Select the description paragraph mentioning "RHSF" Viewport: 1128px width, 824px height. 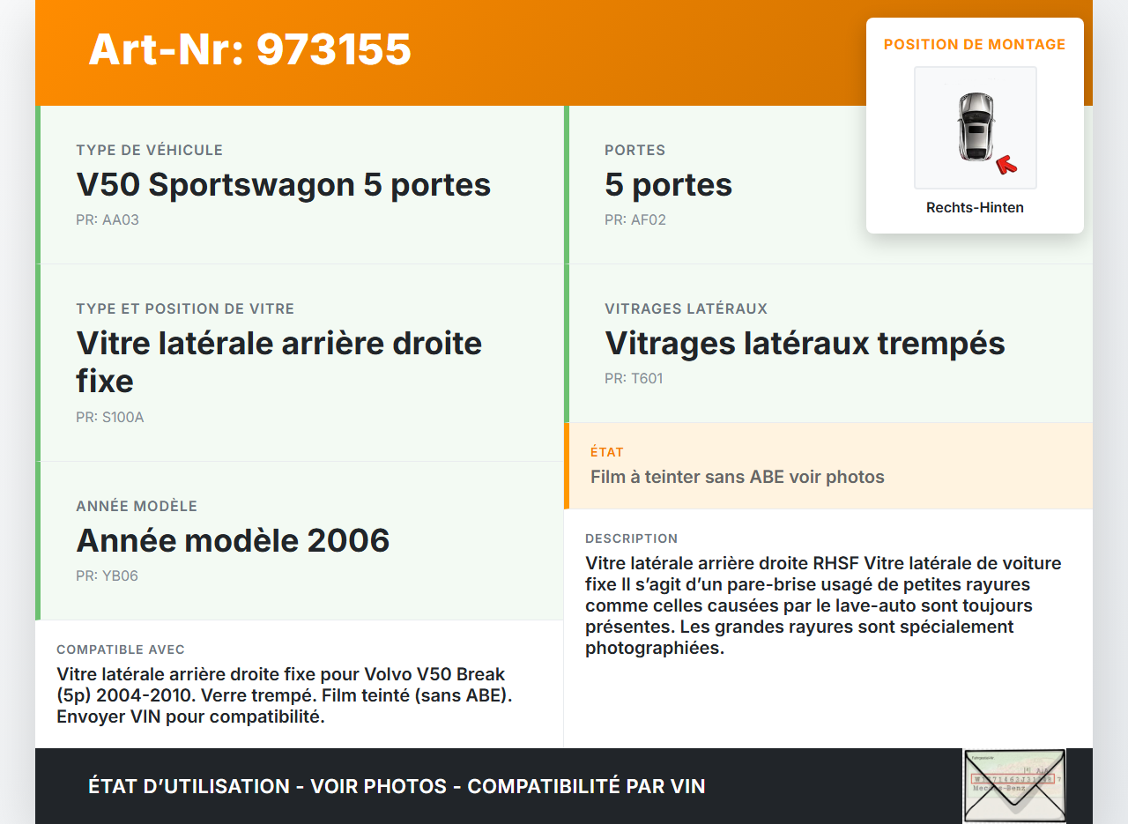pyautogui.click(x=824, y=605)
